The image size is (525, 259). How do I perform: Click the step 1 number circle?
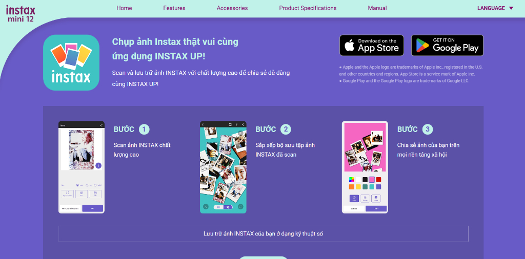(144, 129)
